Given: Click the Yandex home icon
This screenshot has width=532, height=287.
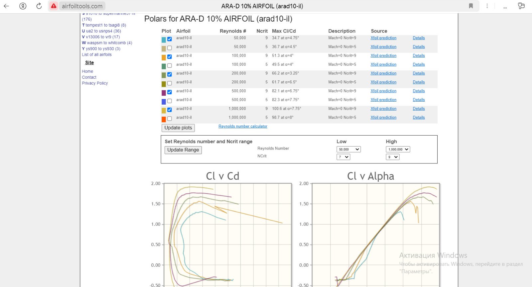Looking at the screenshot, I should pyautogui.click(x=23, y=6).
